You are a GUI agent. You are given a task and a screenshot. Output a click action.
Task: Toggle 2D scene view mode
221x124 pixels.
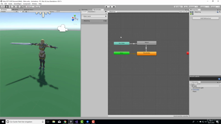[17, 11]
